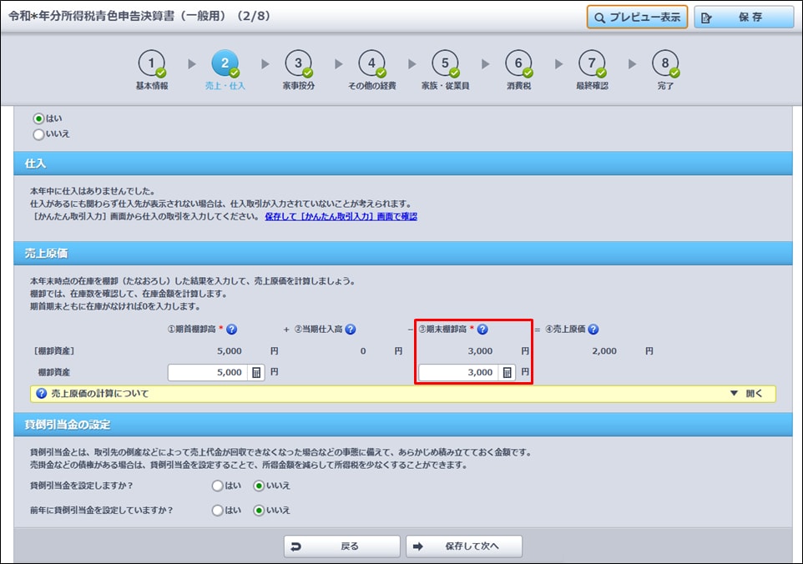Screen dimensions: 803x564
Task: Open calculator for 期首棚卸高 field
Action: coord(256,372)
